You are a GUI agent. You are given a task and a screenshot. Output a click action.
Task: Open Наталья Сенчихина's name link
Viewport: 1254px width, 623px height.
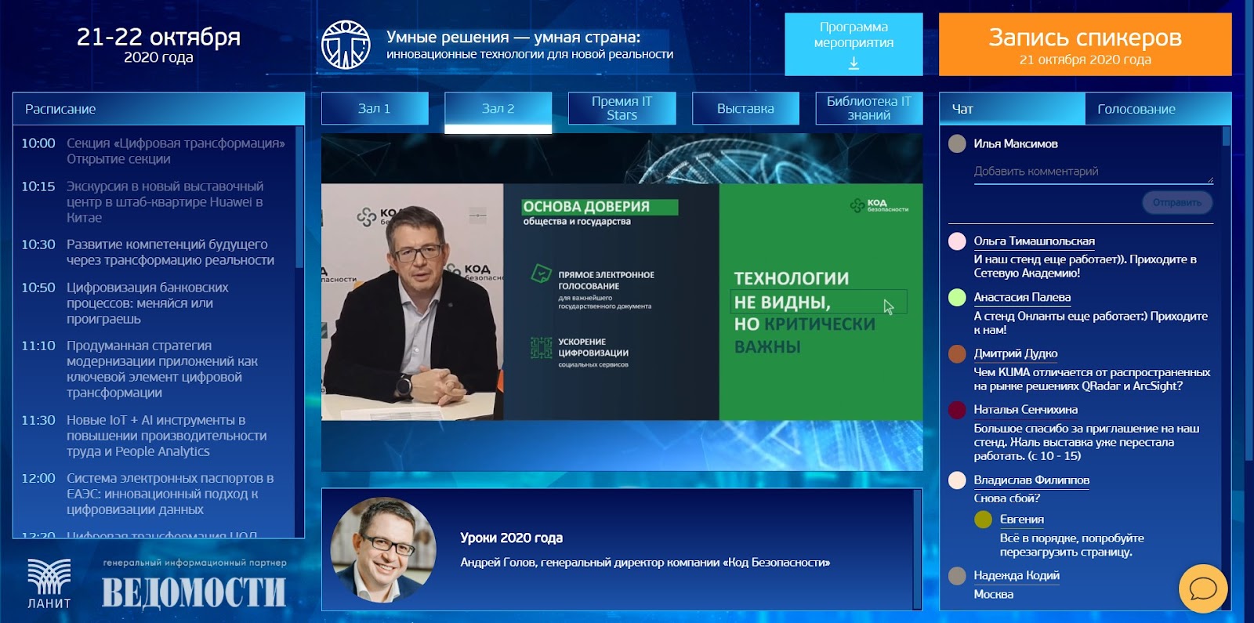(1025, 409)
